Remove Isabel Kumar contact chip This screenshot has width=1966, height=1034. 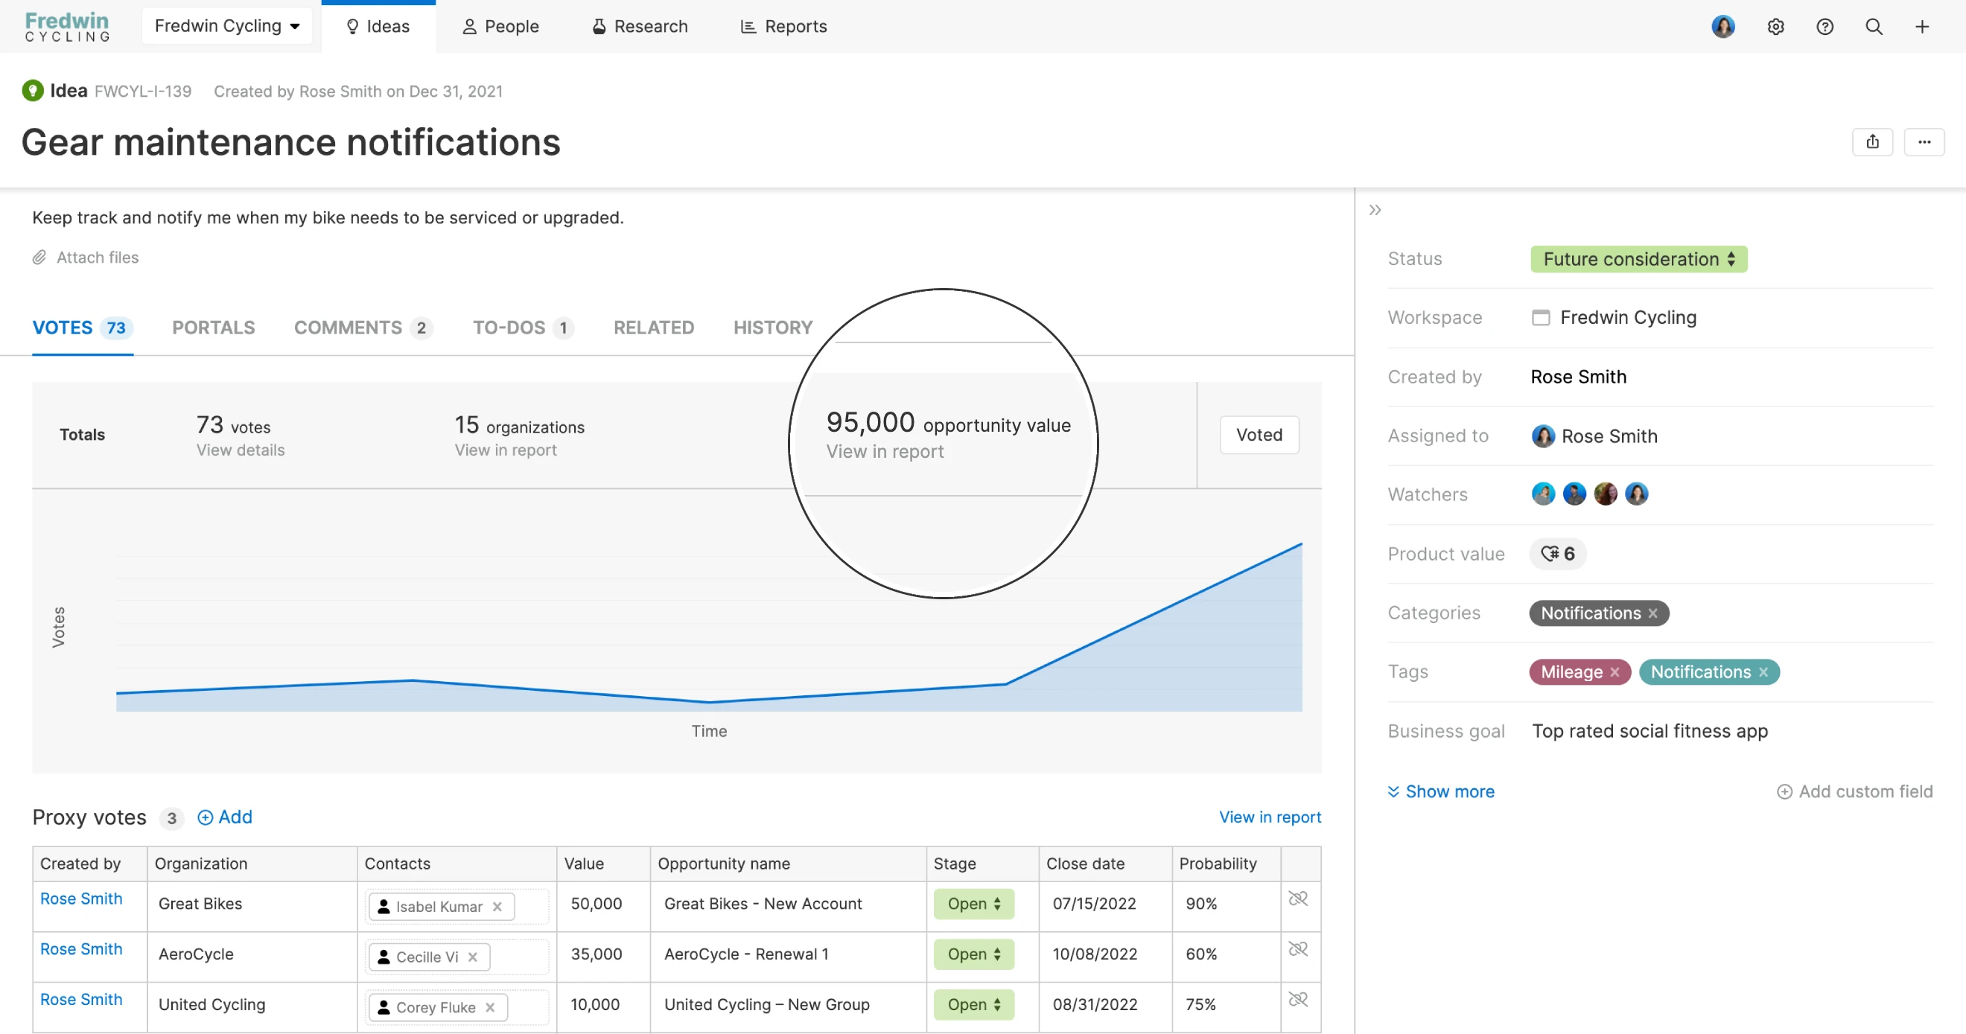(497, 907)
